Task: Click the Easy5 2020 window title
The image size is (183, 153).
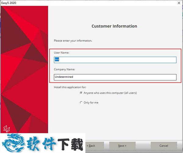Action: pos(9,3)
